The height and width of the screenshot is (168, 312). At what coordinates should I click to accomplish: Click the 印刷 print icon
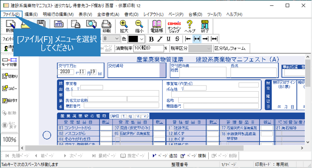(x=106, y=26)
